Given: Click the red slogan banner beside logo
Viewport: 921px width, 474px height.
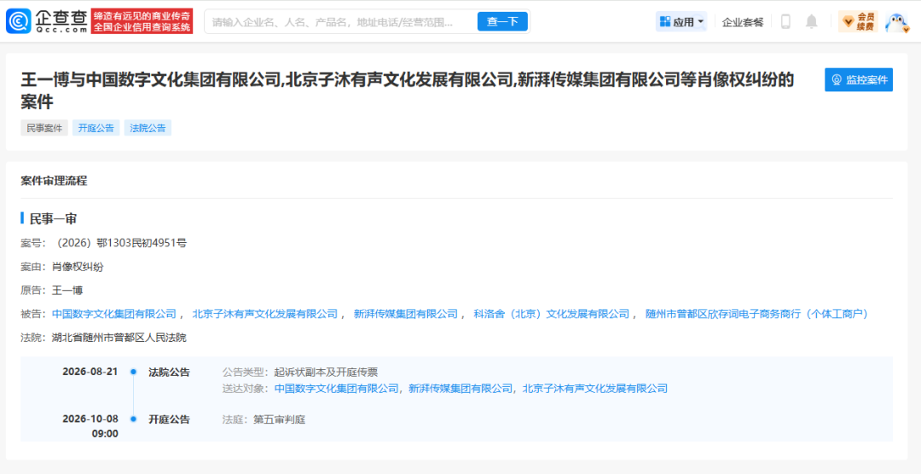Looking at the screenshot, I should 142,21.
